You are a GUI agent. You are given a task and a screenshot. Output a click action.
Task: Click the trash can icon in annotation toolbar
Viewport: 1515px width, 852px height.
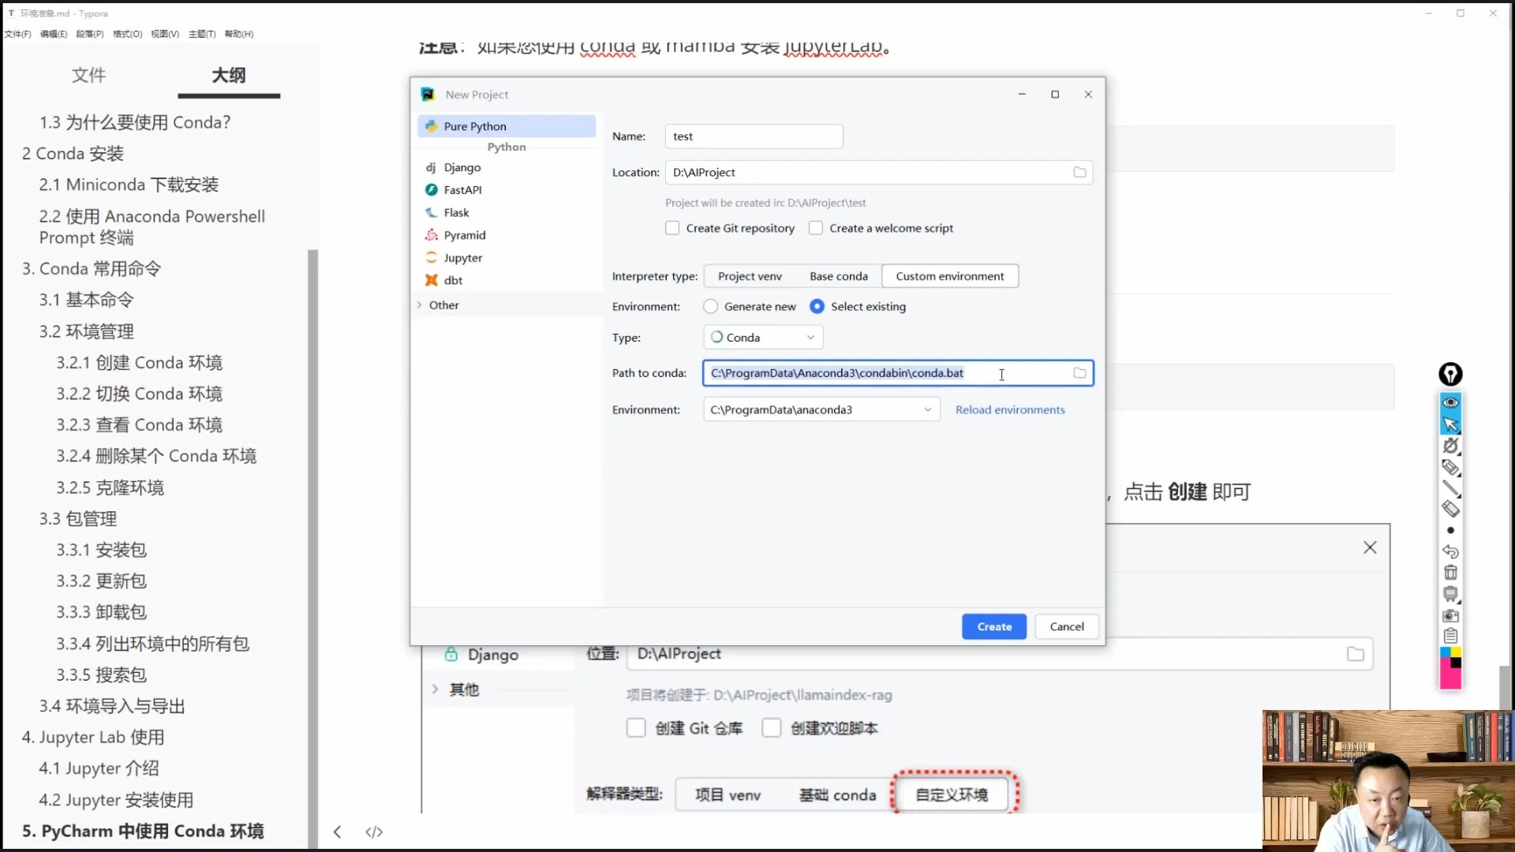[1450, 573]
